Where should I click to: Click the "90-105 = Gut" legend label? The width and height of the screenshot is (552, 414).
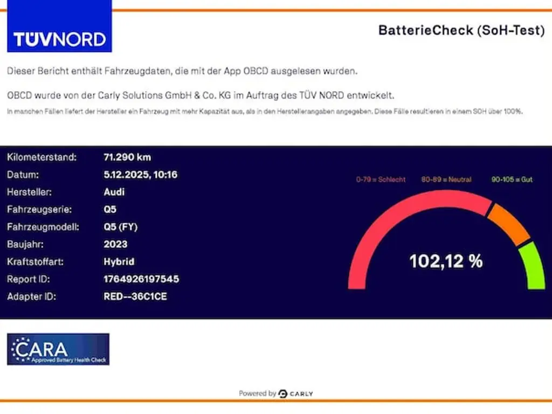(512, 180)
